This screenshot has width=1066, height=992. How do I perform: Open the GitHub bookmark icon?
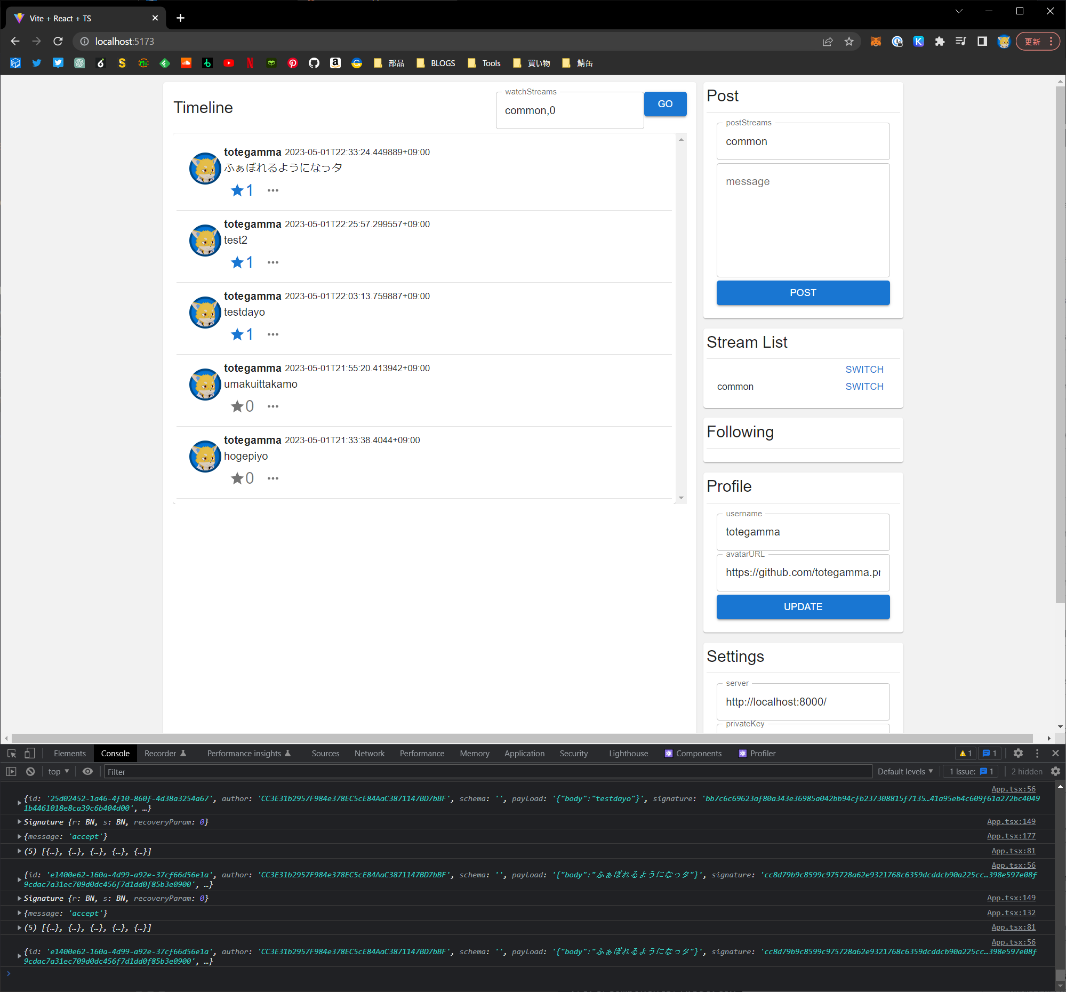point(314,63)
